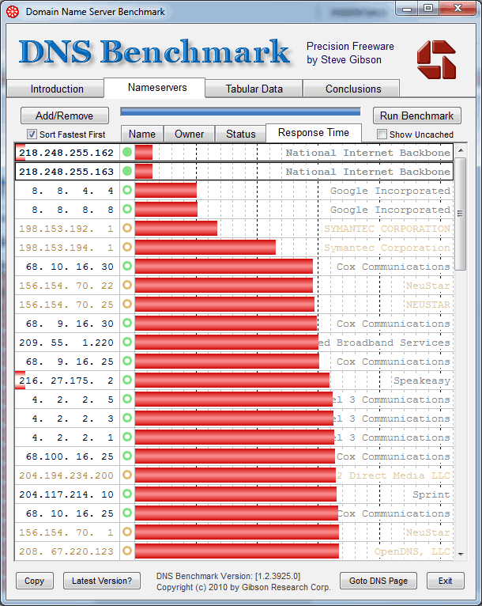Viewport: 482px width, 606px height.
Task: Click NEUSTAR uppercase owner label
Action: pos(428,305)
